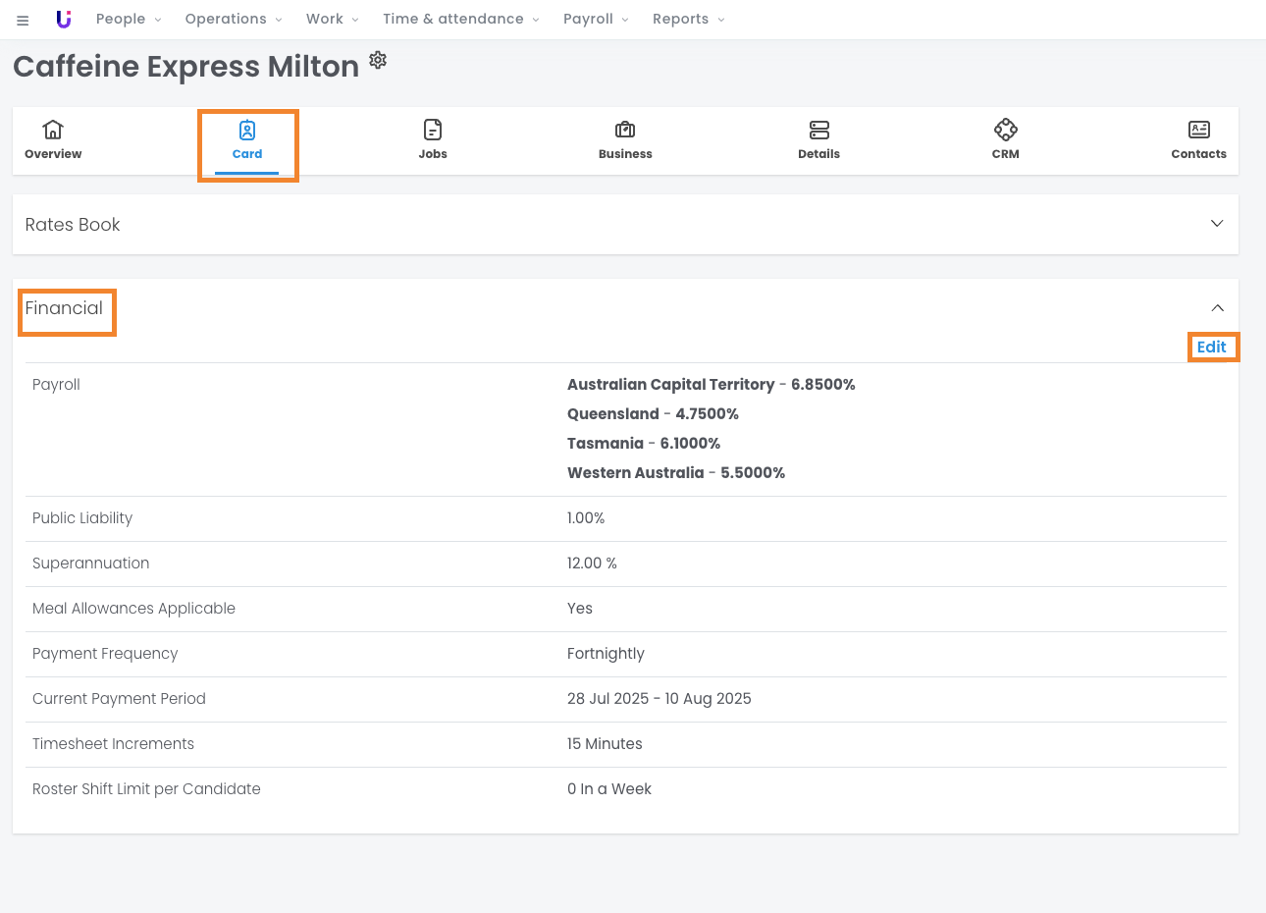This screenshot has height=913, width=1266.
Task: Open the Reports menu
Action: pos(688,19)
